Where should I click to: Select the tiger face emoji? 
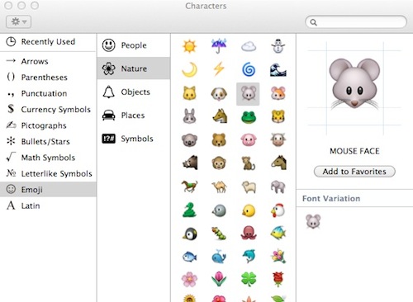click(x=278, y=116)
